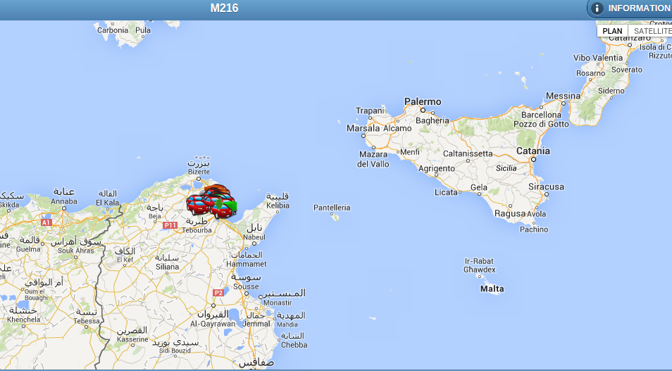Click the orange car marker

point(216,189)
